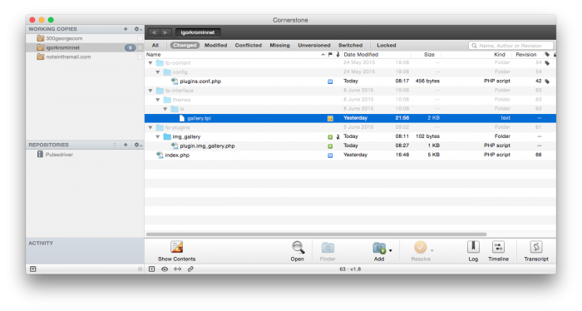Click unversioned status icon of gallery.tpl
This screenshot has height=311, width=582.
[330, 118]
